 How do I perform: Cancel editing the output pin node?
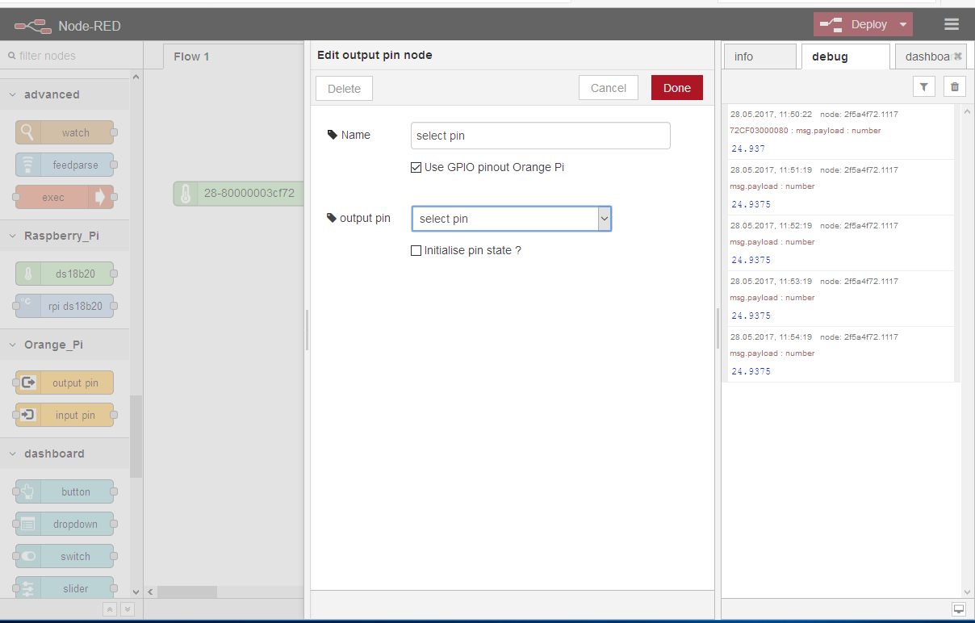(609, 88)
